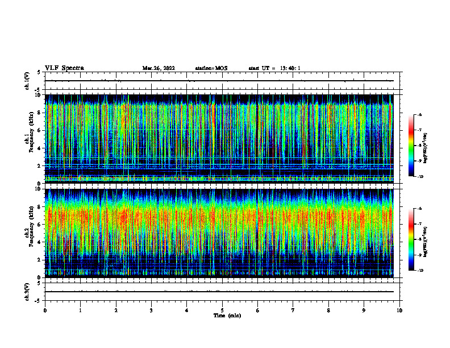Click the ch.1(V) voltage trace line

[x=219, y=81]
